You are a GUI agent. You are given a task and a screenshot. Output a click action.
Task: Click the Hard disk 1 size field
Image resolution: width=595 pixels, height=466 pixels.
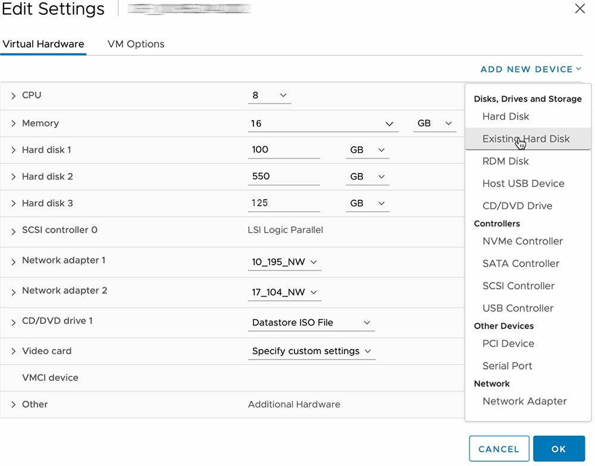(283, 150)
